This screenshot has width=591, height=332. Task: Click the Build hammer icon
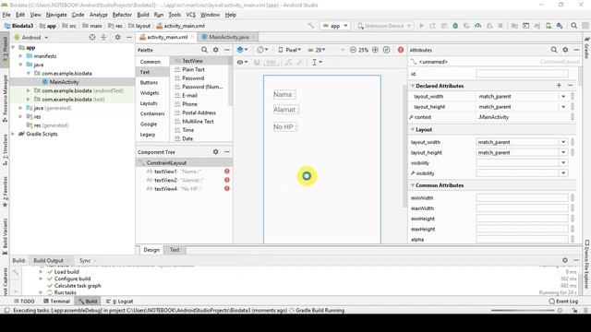click(310, 26)
